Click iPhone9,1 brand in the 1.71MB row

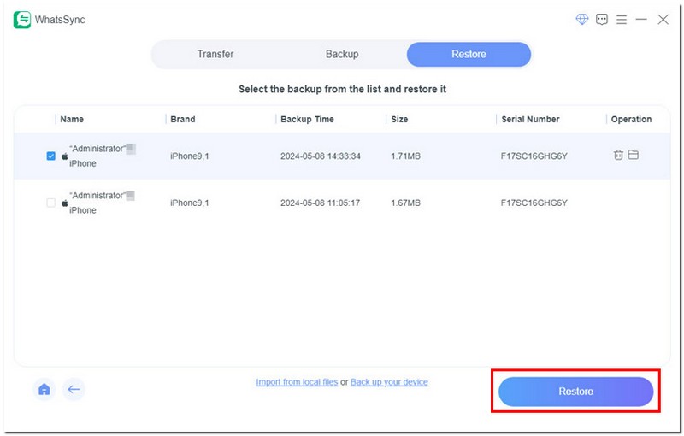(x=189, y=156)
